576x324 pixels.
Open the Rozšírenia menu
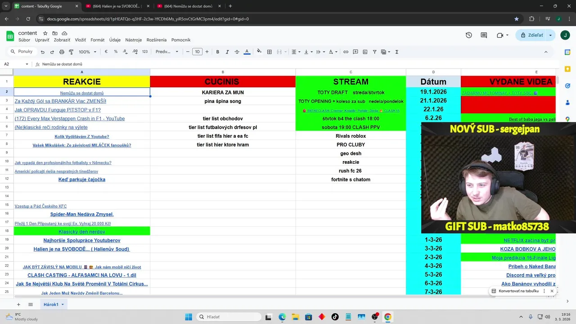pos(156,40)
